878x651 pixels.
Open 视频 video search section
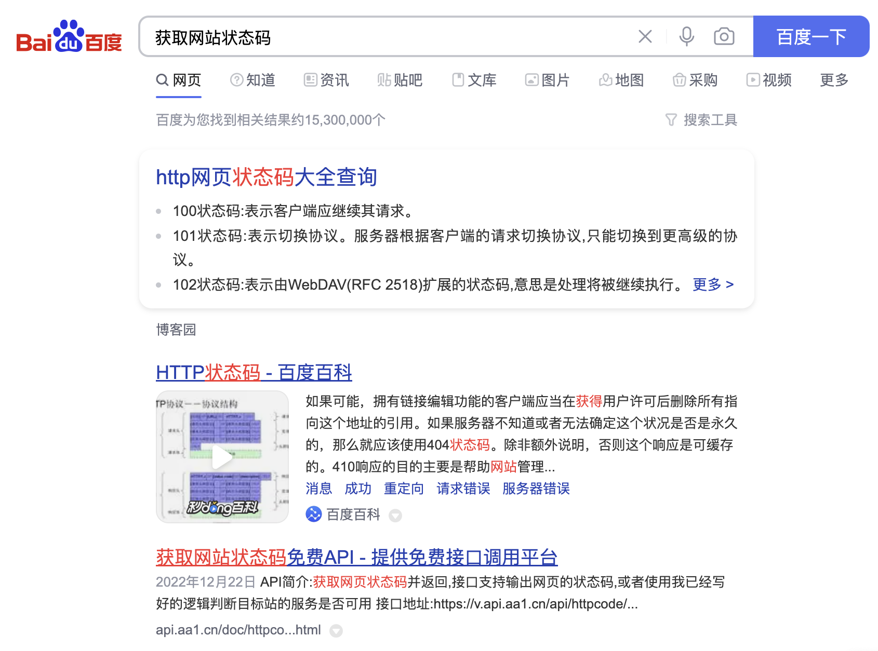tap(769, 80)
